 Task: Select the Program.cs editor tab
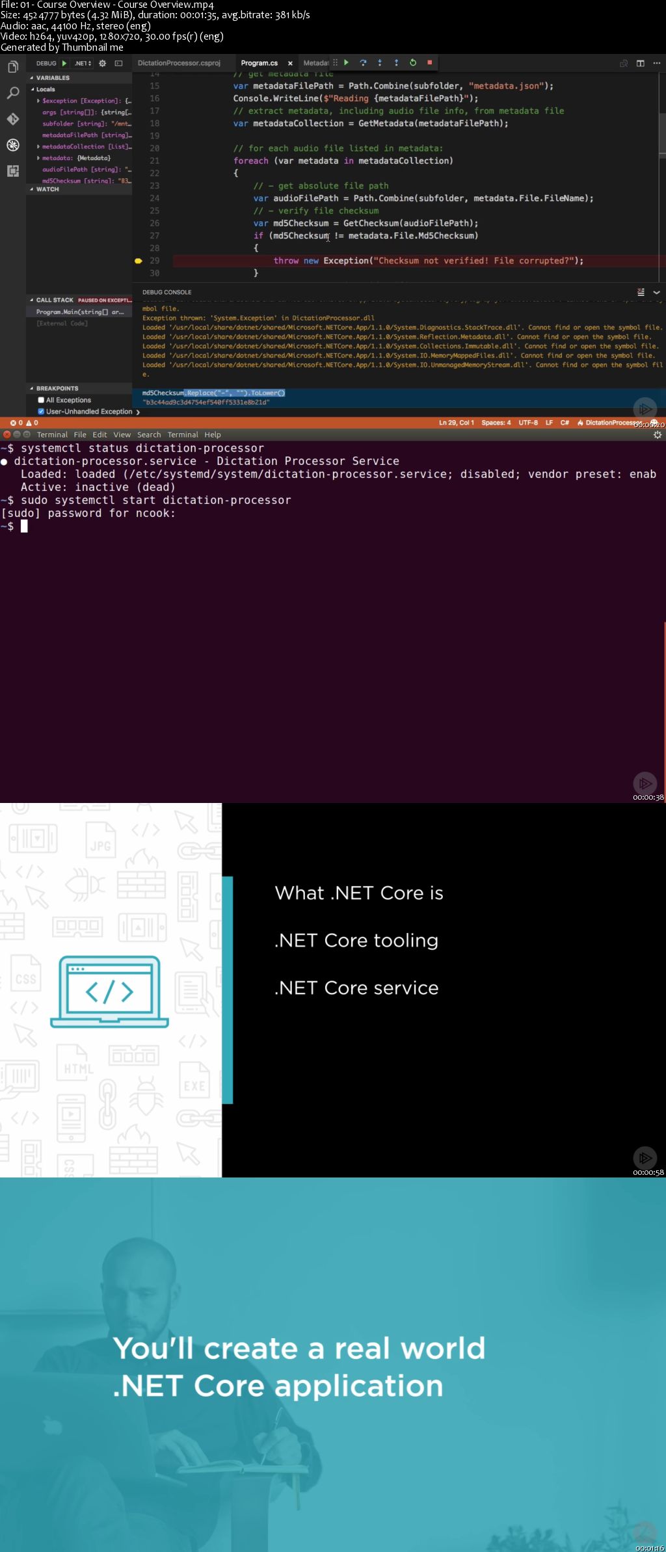click(x=259, y=63)
